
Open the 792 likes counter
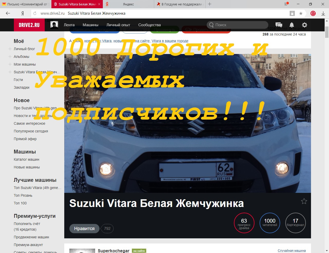(107, 229)
